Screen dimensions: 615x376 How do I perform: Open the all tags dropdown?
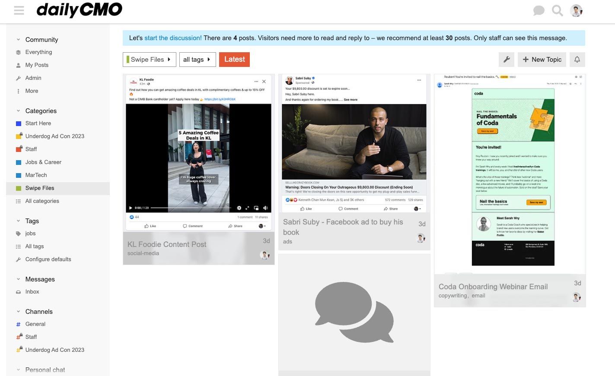197,60
